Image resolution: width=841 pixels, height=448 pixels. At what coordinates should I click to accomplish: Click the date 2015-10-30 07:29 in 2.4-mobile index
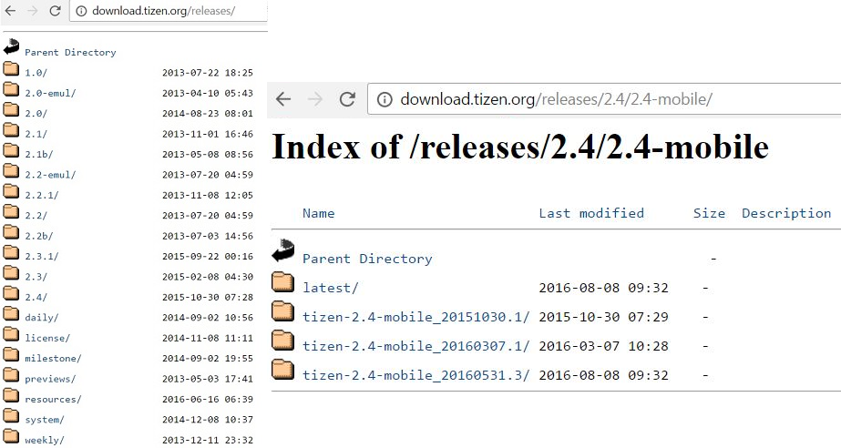604,317
